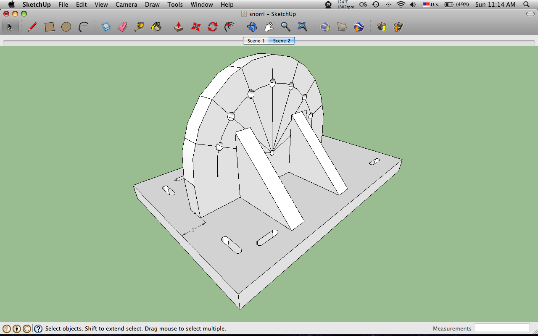Click the Zoom magnifier tool
The image size is (538, 336).
click(x=285, y=27)
